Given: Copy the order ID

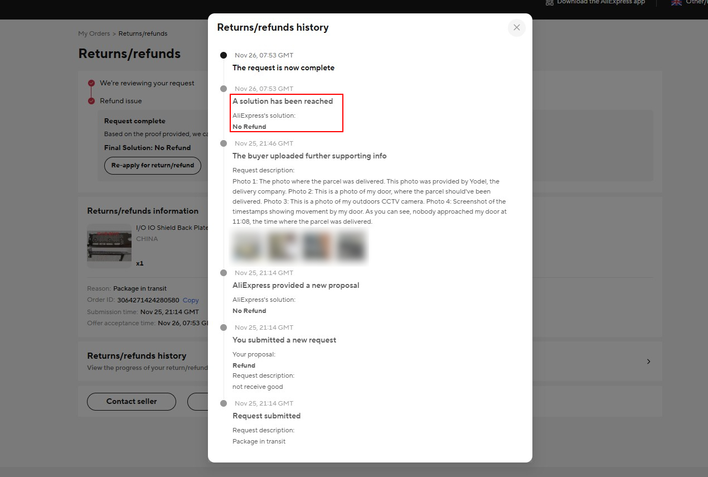Looking at the screenshot, I should coord(191,300).
